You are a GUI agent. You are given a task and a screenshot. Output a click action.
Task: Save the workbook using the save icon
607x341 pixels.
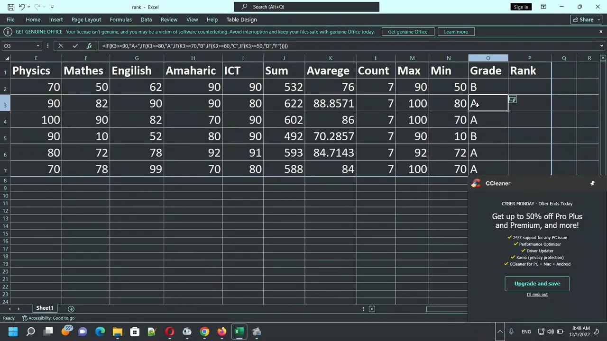point(11,7)
